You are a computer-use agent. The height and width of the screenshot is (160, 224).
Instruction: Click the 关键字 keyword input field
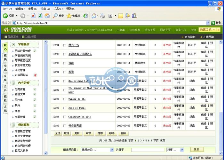click(148, 150)
